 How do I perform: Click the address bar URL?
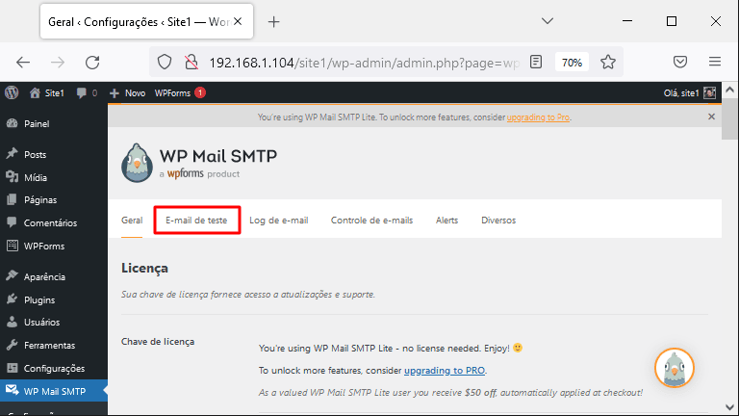point(364,63)
